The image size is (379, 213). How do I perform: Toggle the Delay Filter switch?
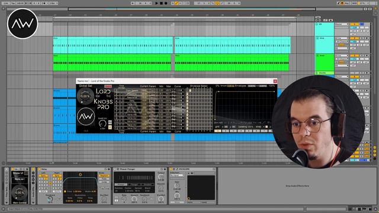pyautogui.click(x=65, y=191)
